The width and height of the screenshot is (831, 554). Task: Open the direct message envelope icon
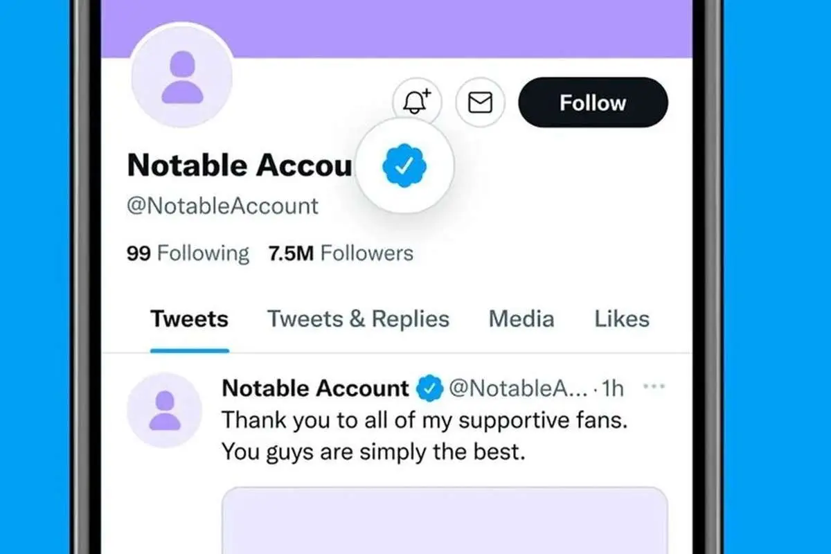480,102
